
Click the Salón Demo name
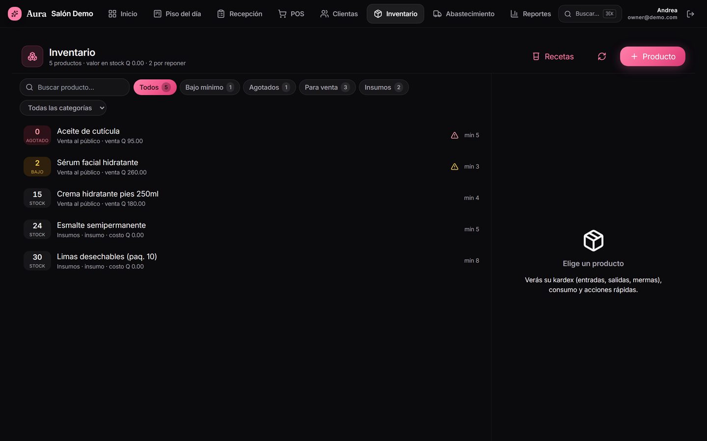[x=72, y=14]
